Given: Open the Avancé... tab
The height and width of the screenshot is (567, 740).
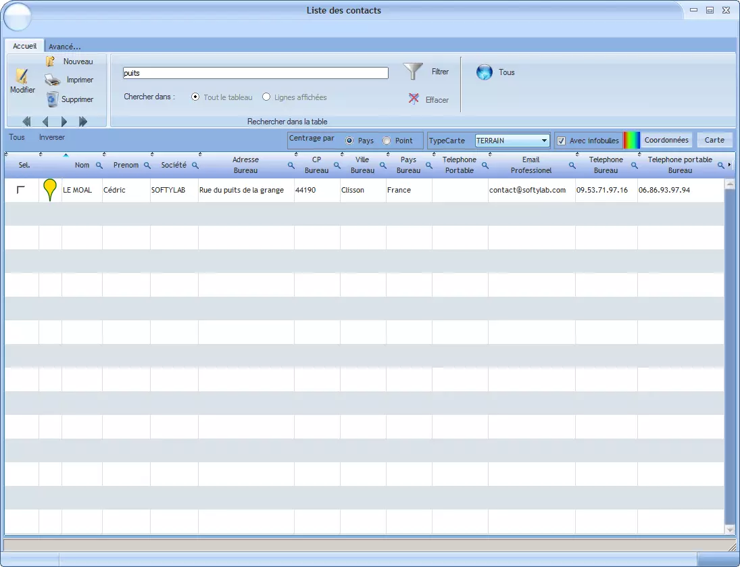Looking at the screenshot, I should pos(65,46).
